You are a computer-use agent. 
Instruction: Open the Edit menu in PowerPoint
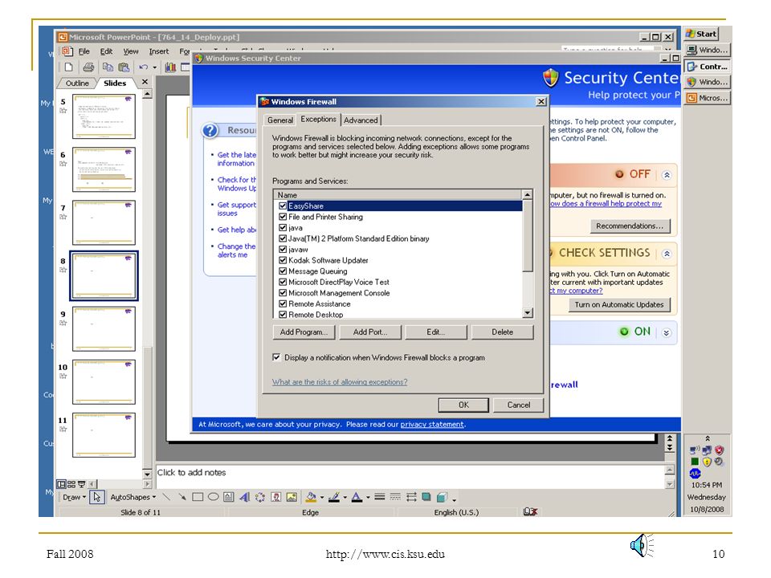tap(106, 51)
